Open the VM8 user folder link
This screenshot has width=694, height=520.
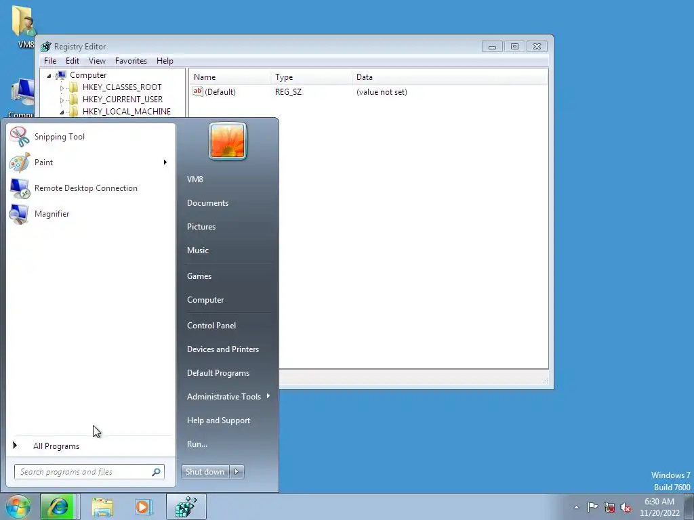195,179
